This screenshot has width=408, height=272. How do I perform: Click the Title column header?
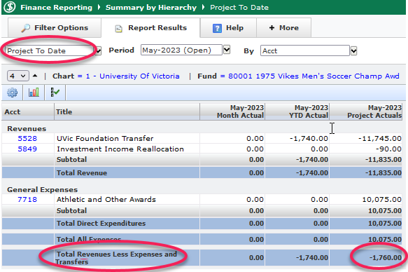coord(127,111)
